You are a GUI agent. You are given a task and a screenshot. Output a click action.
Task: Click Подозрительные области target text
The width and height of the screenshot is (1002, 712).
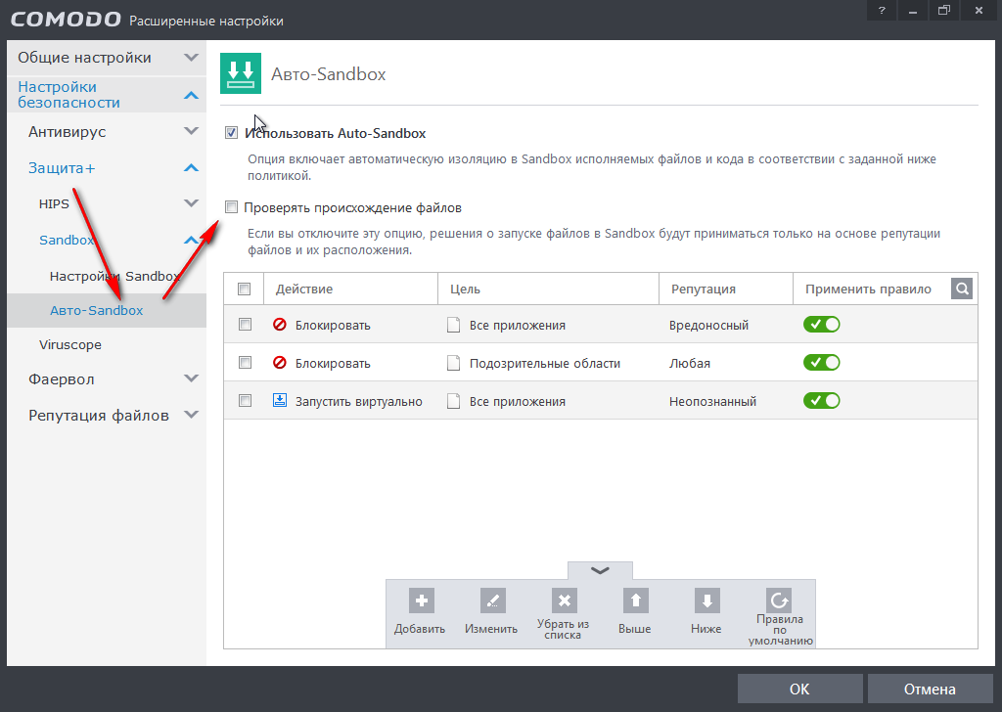544,364
